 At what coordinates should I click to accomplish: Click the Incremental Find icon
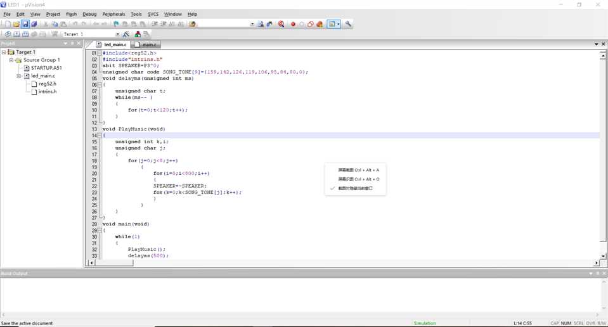tap(269, 24)
